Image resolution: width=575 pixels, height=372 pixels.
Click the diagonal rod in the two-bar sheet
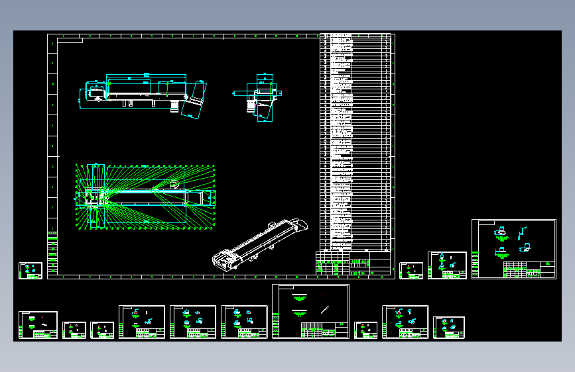tap(325, 310)
